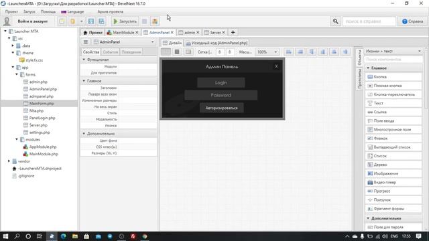
Task: Click the stop icon next to Запустить
Action: coord(145,21)
